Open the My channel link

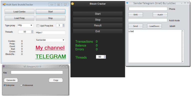pos(50,48)
